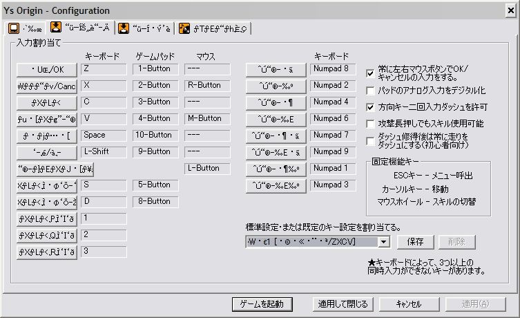520x318 pixels.
Task: Select the gamepad field 3-Button
Action: coord(155,102)
